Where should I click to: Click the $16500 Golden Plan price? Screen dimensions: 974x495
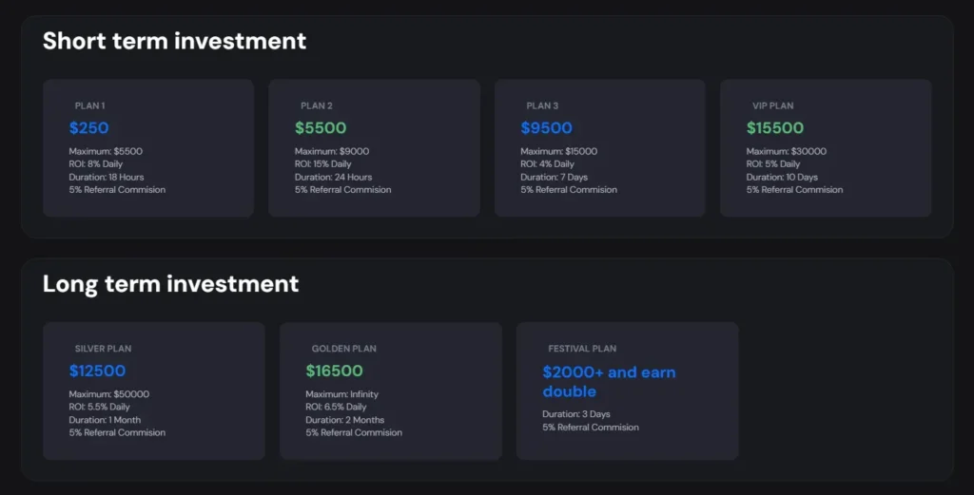[x=334, y=371]
